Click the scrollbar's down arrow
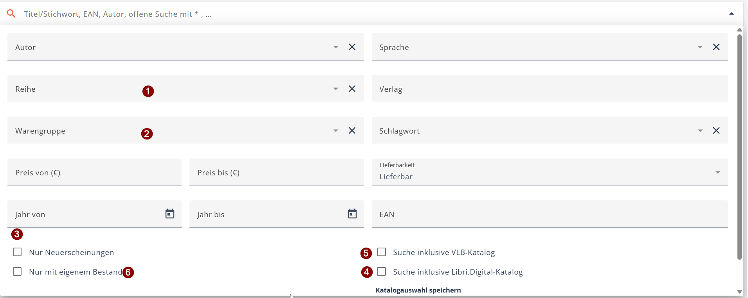Viewport: 748px width, 298px height. click(x=739, y=292)
